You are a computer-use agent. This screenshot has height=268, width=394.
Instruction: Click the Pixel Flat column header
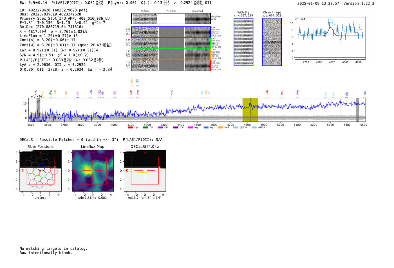171,11
